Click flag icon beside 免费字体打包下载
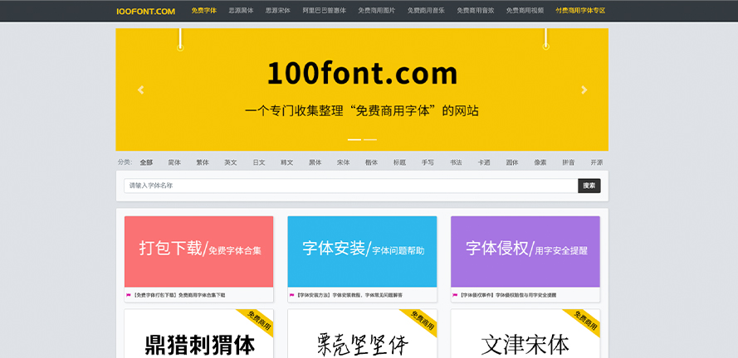The width and height of the screenshot is (738, 358). click(129, 296)
